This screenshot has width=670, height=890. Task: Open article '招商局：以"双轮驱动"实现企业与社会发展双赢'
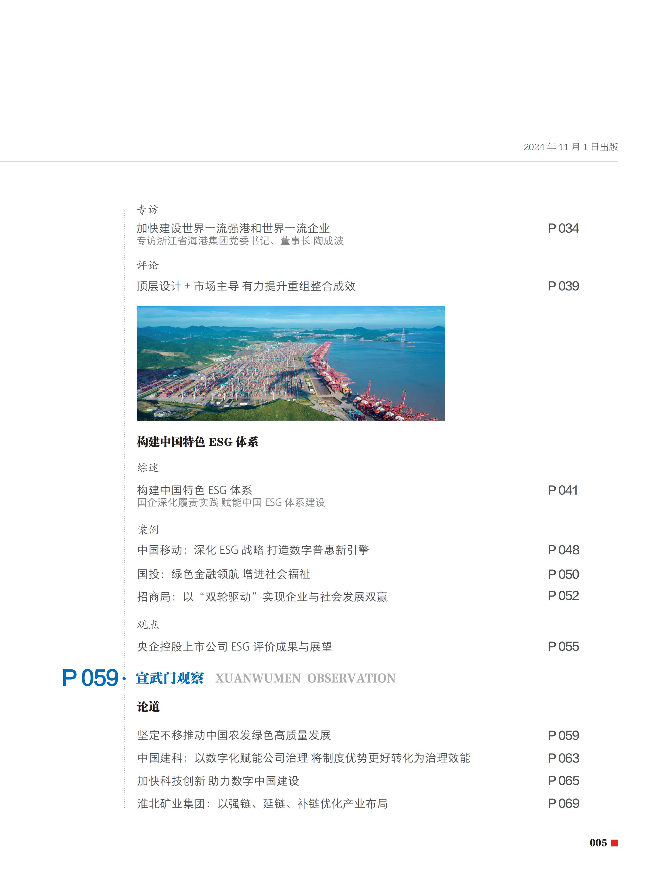tap(262, 597)
